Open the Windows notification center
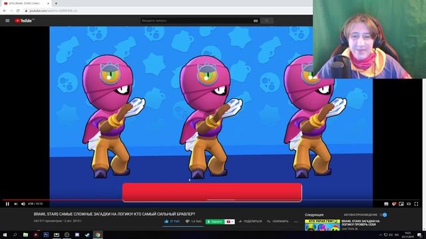The image size is (426, 239). 420,235
